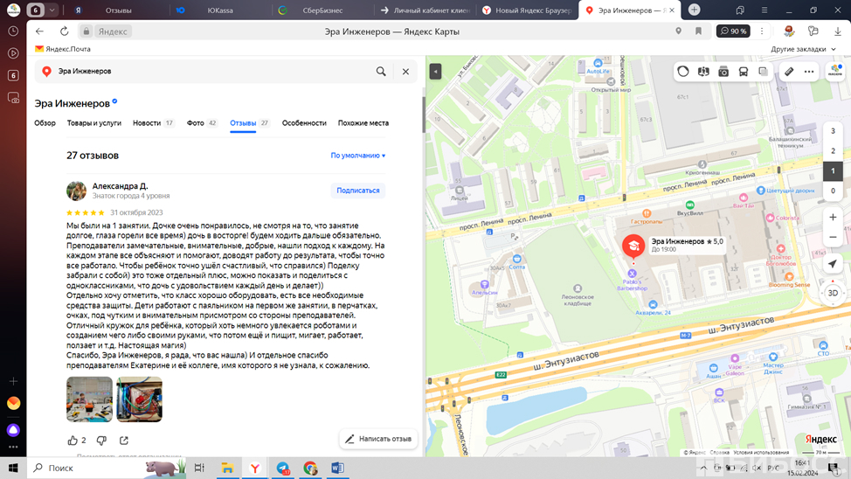Switch to the ЮKassa browser tab

(220, 10)
